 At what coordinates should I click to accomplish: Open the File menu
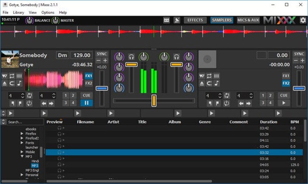click(5, 12)
